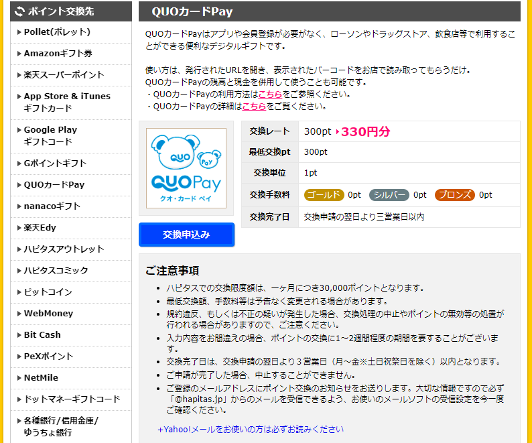532x443 pixels.
Task: Click the ご注意事項 heading
Action: (x=172, y=271)
